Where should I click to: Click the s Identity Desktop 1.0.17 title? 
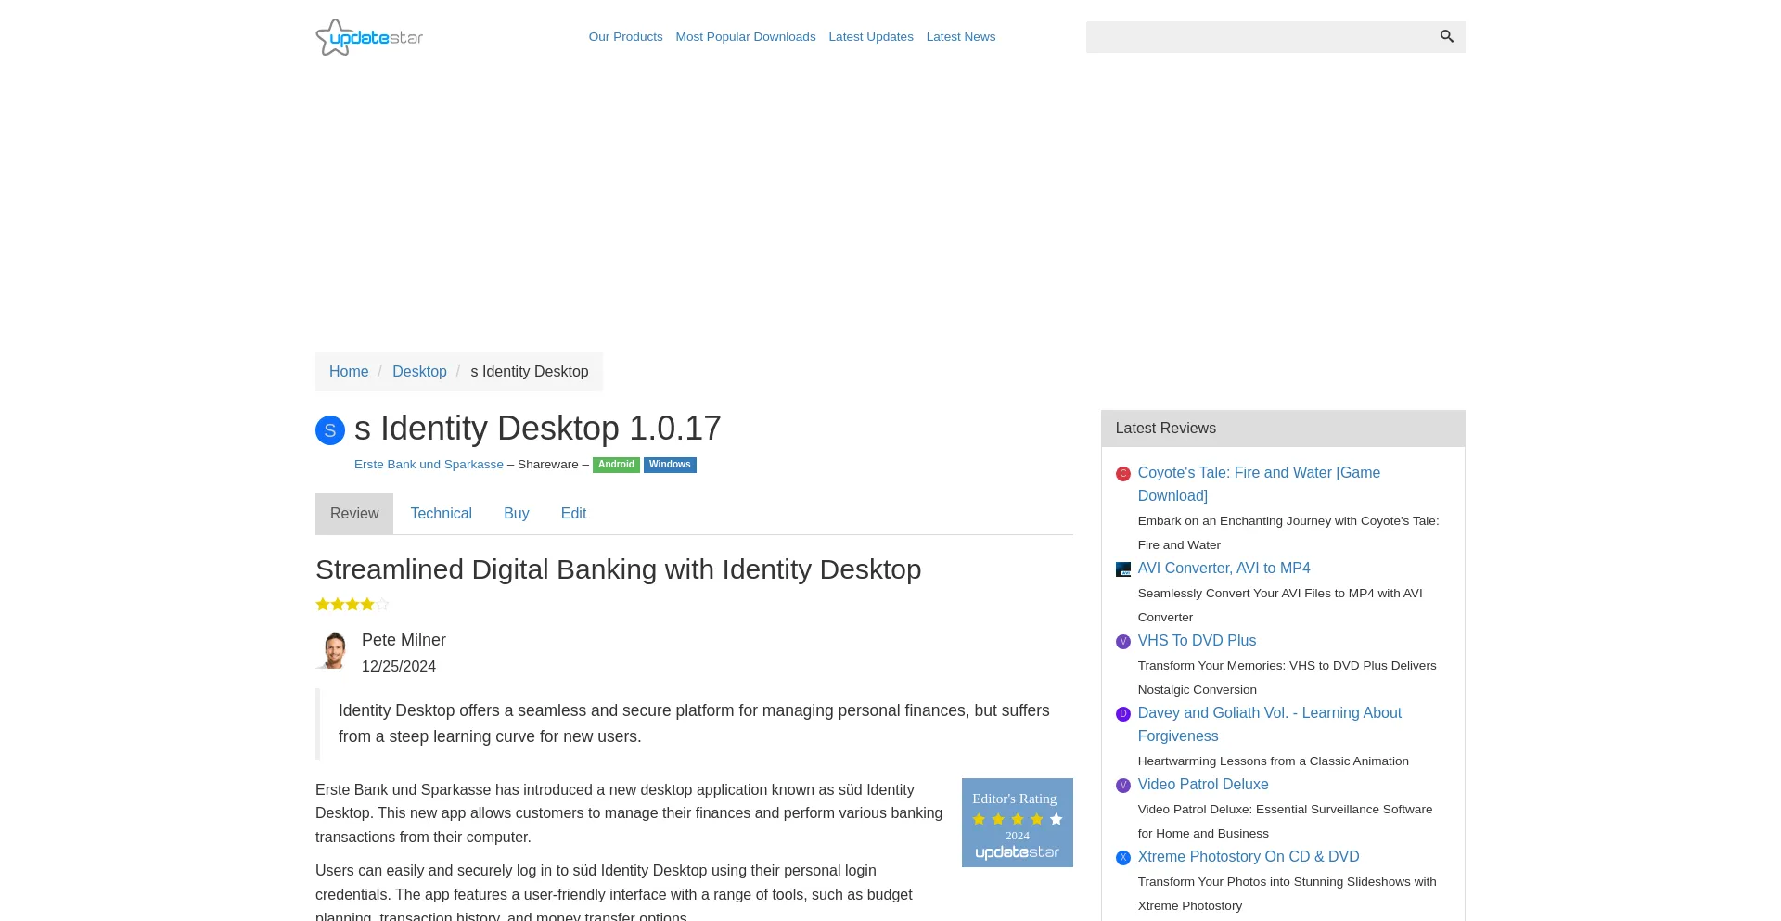[538, 429]
